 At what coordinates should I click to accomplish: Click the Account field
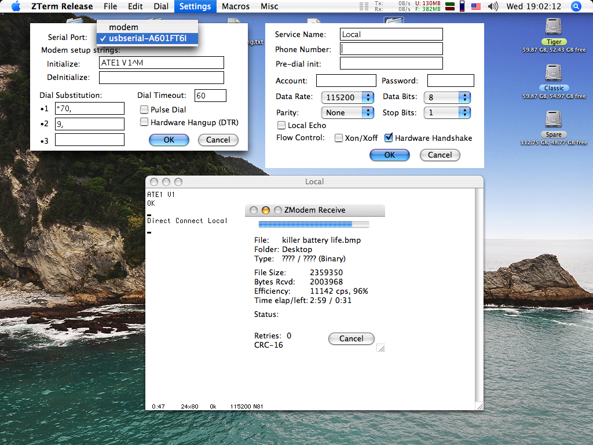tap(346, 81)
